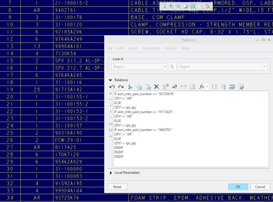Click the line IF asm_mbr_part_number == "93725K76"
The height and width of the screenshot is (202, 273).
(144, 94)
